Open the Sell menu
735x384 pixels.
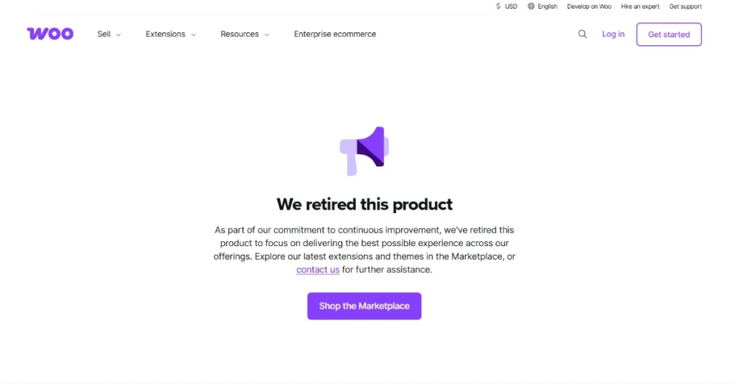[104, 34]
